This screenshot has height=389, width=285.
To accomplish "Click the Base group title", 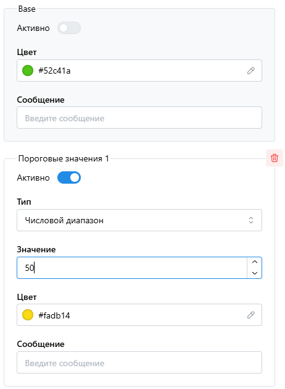I will click(x=27, y=9).
